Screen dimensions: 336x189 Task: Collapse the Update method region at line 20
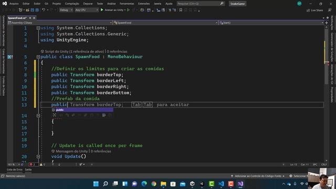coord(38,156)
